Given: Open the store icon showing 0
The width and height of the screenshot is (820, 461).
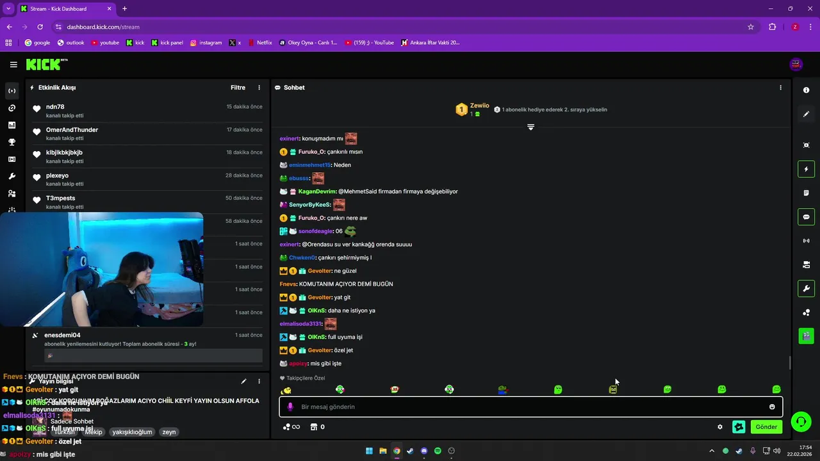Looking at the screenshot, I should tap(317, 427).
